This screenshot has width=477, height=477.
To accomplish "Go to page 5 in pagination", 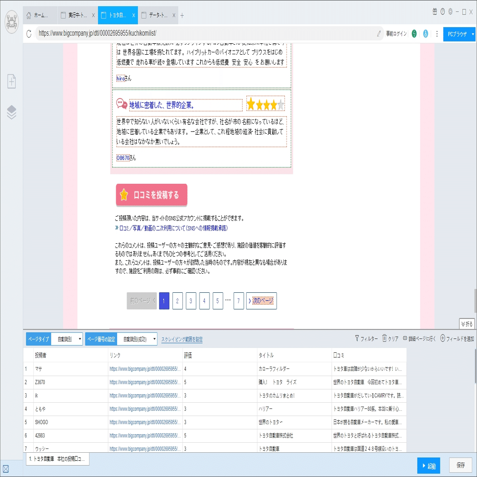I will (218, 301).
